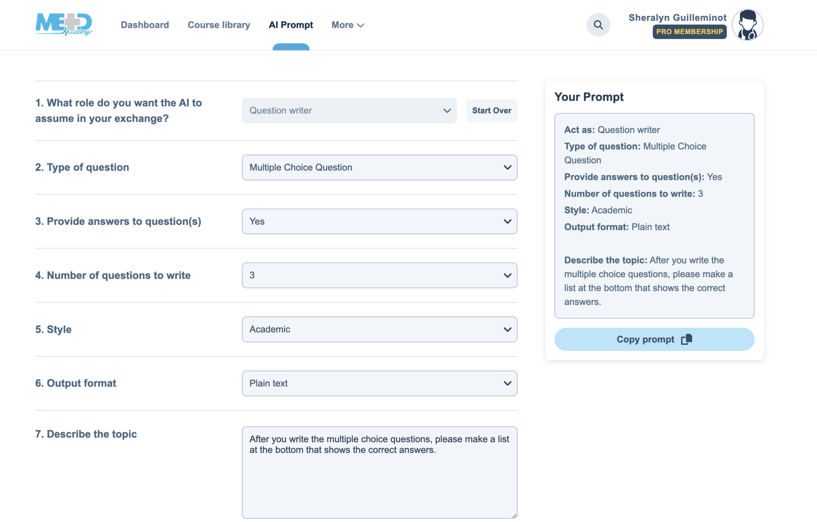The width and height of the screenshot is (817, 522).
Task: Open the Question writer role dropdown
Action: tap(349, 110)
